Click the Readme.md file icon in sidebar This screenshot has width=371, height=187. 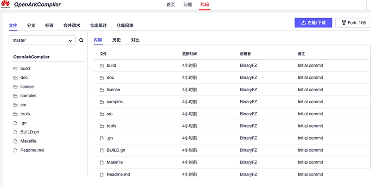(x=15, y=150)
